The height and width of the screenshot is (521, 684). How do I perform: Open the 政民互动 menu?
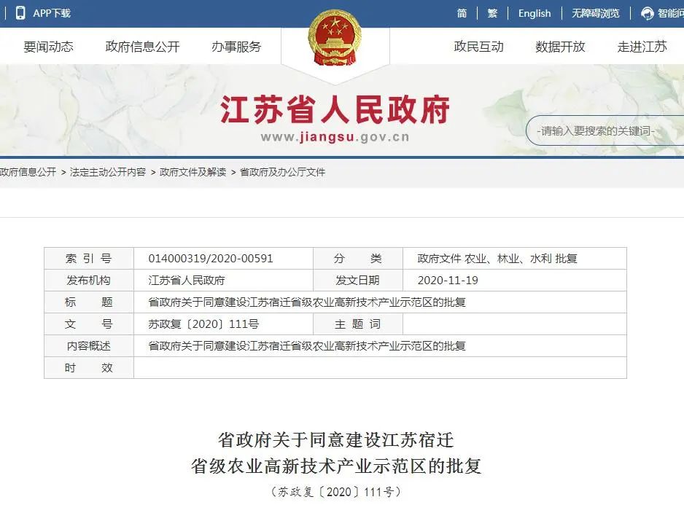tap(478, 47)
